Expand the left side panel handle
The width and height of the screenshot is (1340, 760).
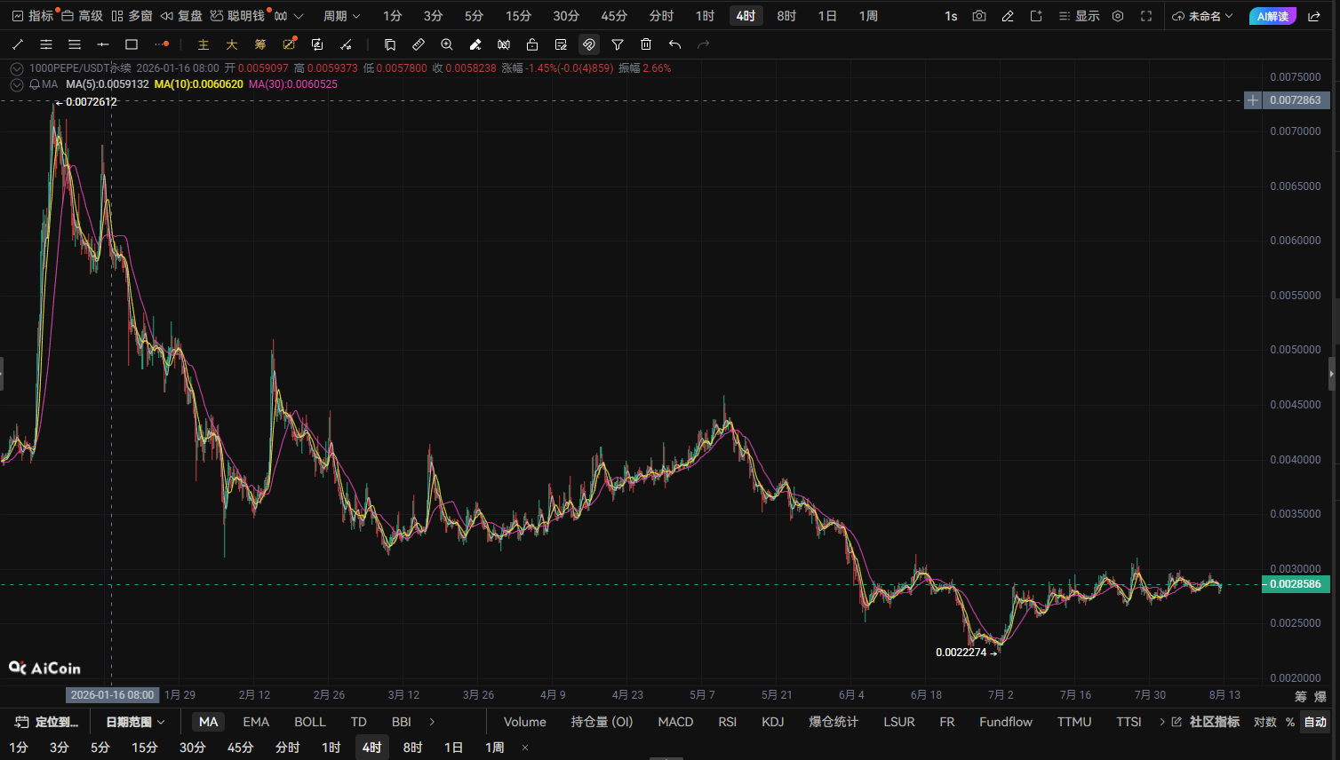2,374
